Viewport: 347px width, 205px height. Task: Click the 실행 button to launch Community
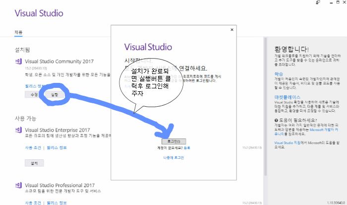55,95
